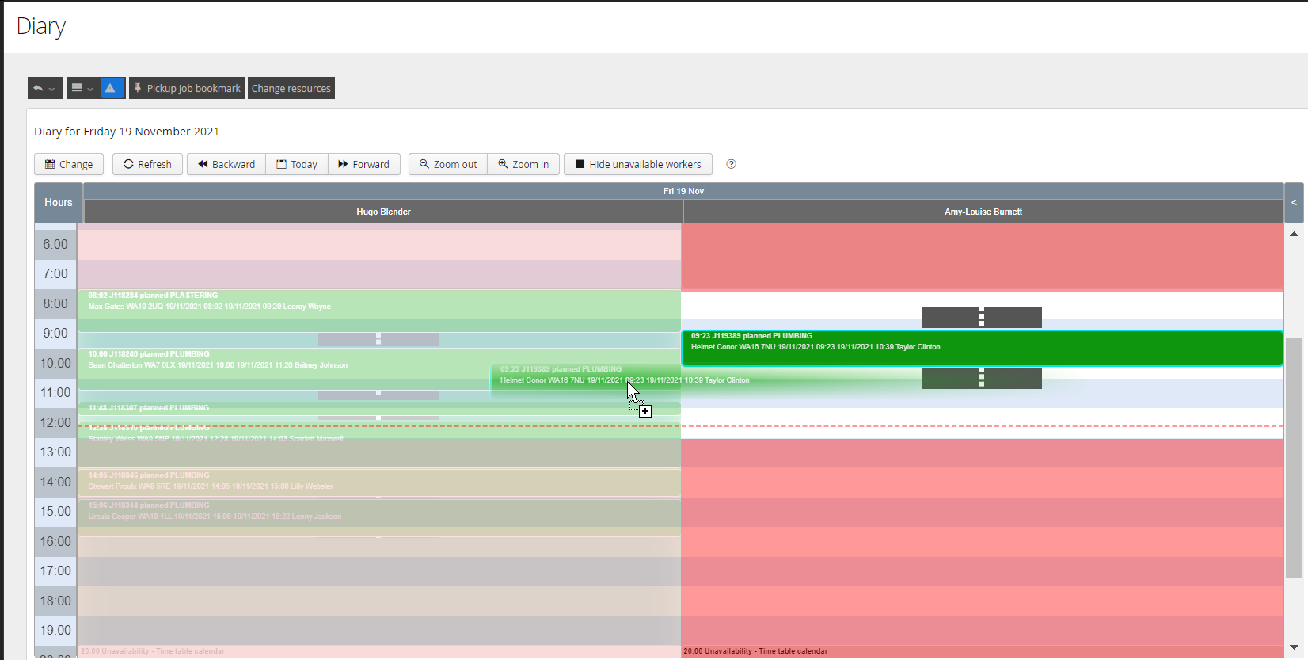Viewport: 1308px width, 660px height.
Task: Open the hamburger list menu dropdown
Action: tap(82, 88)
